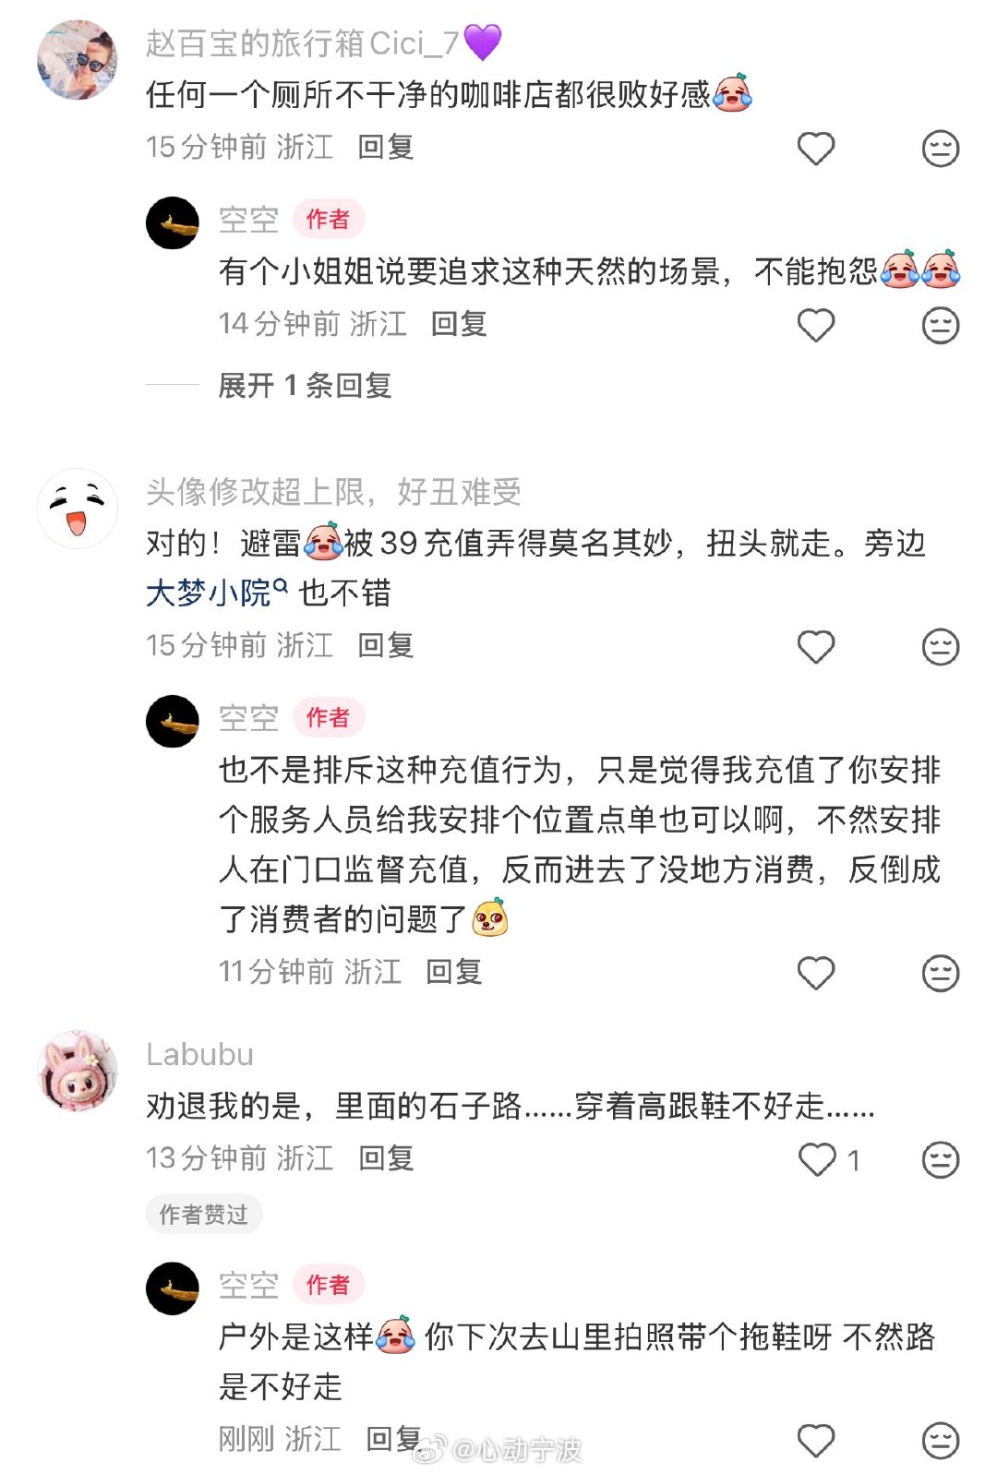Tap 回复 under the 15分钟前 toilet comment
This screenshot has width=997, height=1474.
tap(386, 147)
